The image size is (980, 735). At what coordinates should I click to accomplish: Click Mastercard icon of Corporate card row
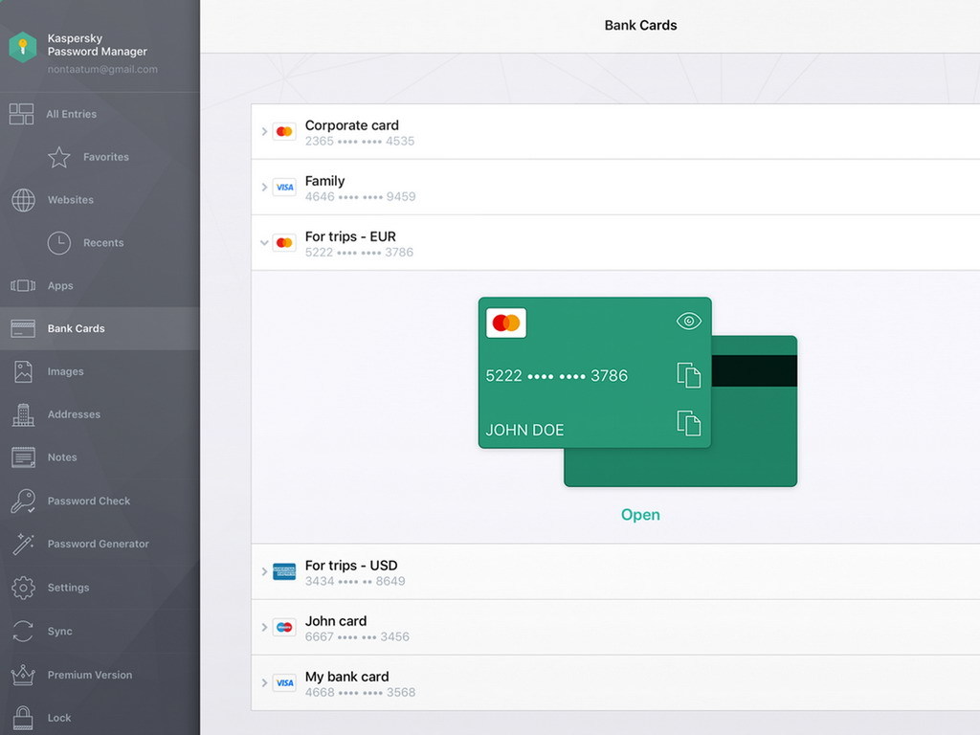click(284, 132)
